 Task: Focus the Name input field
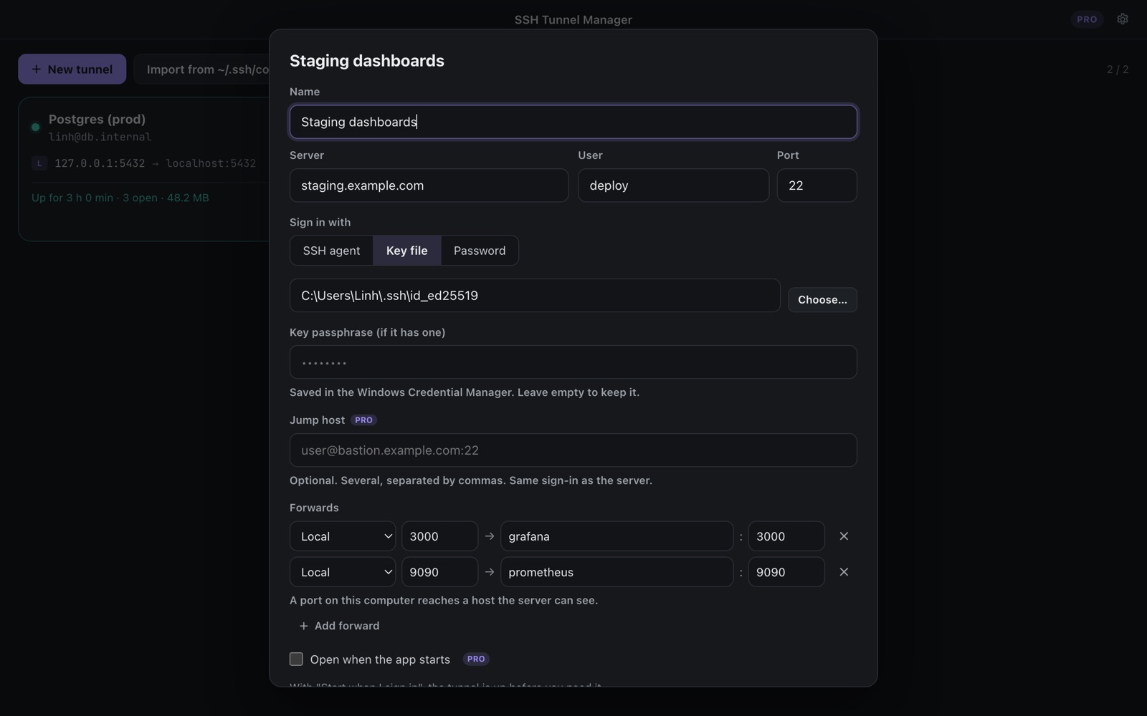click(x=573, y=122)
